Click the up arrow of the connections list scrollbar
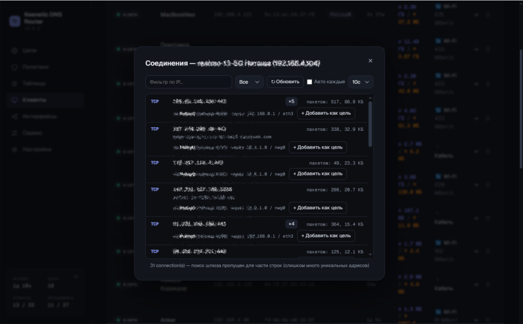Image resolution: width=523 pixels, height=324 pixels. (x=370, y=98)
